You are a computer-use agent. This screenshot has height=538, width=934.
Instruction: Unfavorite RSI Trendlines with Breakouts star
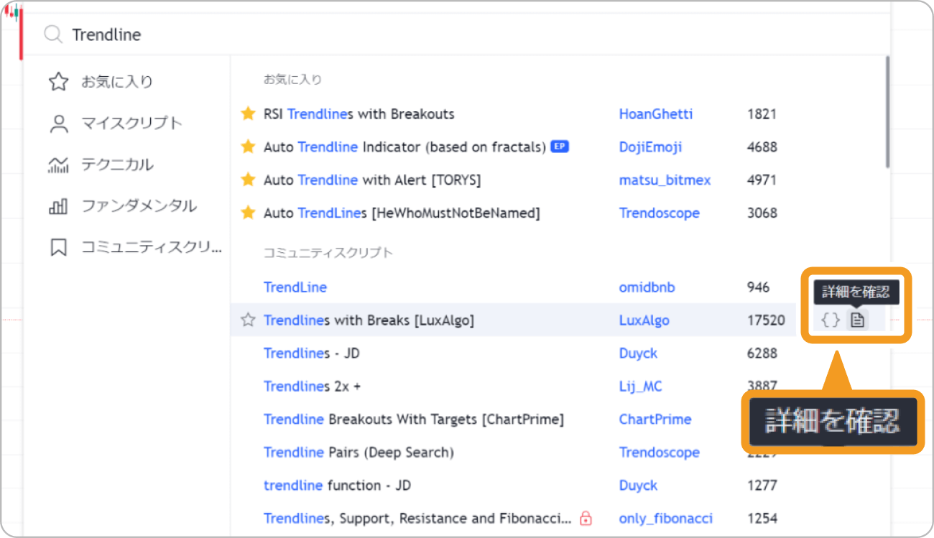248,113
